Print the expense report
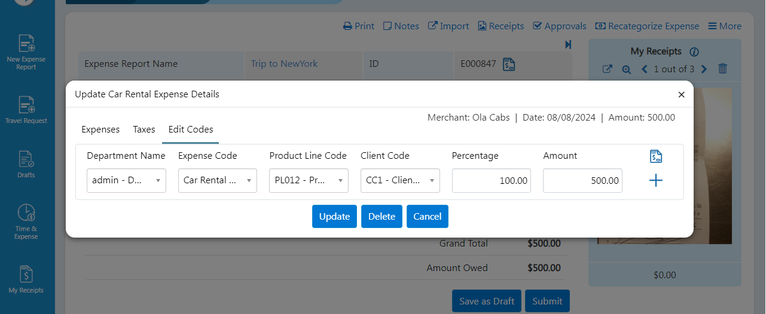This screenshot has height=314, width=766. 358,26
